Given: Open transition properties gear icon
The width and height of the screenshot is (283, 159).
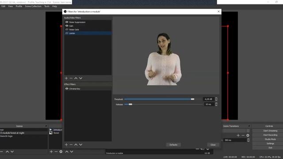Looking at the screenshot, I should point(248,135).
